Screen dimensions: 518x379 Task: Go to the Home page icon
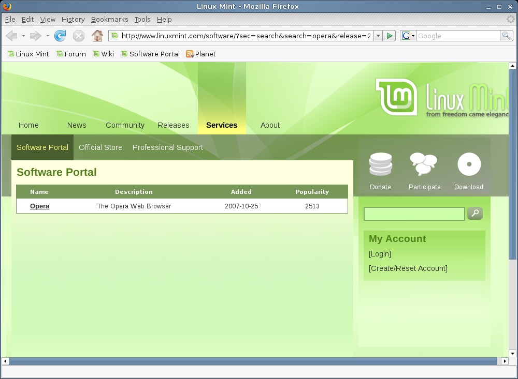coord(97,36)
